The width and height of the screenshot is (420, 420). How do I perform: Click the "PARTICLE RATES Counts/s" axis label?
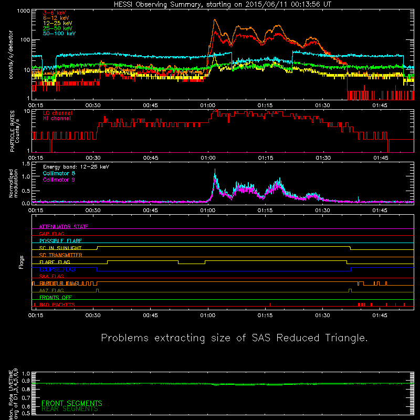click(x=15, y=131)
